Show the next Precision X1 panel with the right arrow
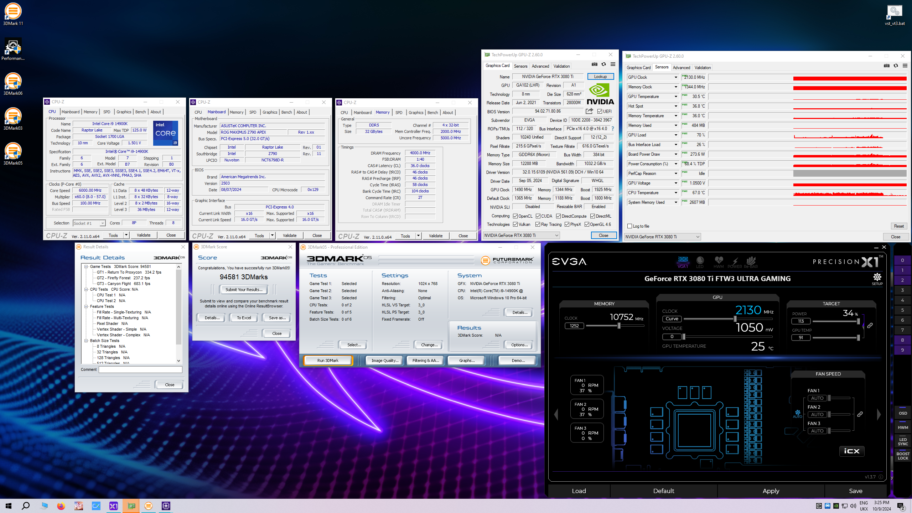 click(879, 414)
